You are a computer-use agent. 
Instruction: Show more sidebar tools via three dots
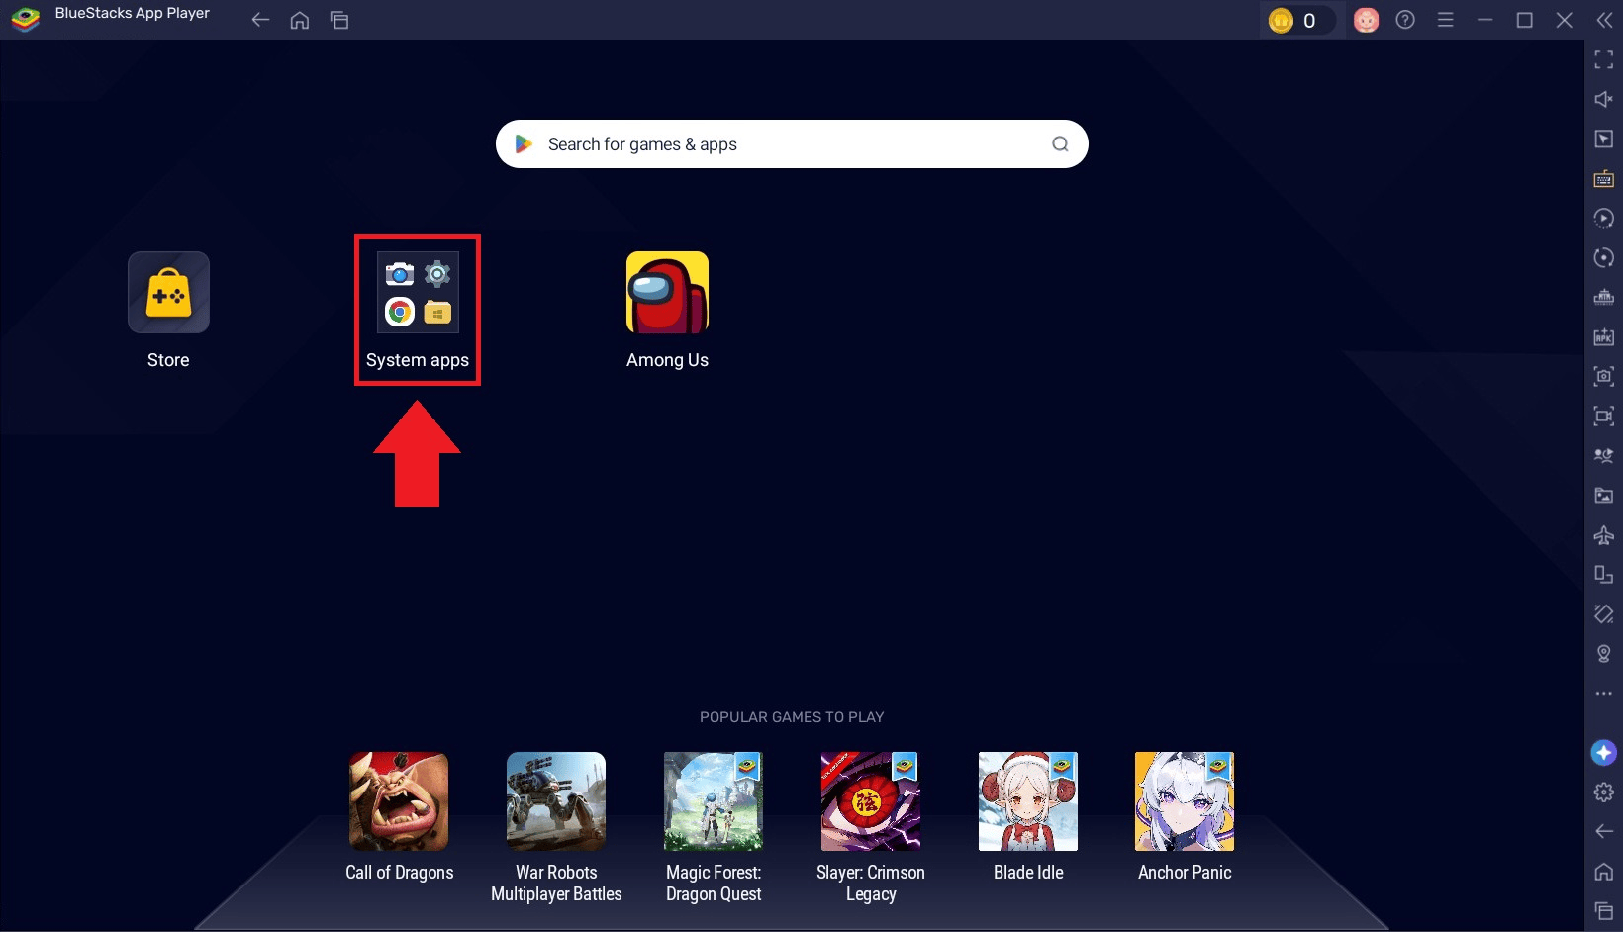pos(1604,694)
